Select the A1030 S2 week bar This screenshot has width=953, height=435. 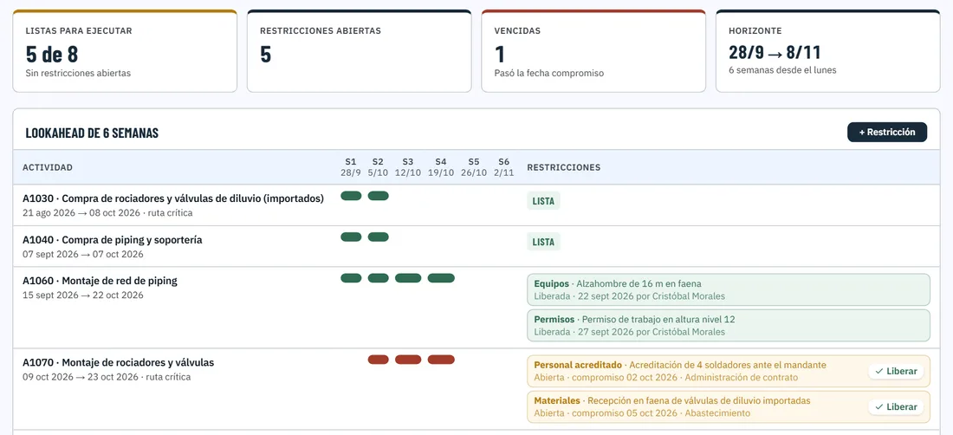click(378, 196)
